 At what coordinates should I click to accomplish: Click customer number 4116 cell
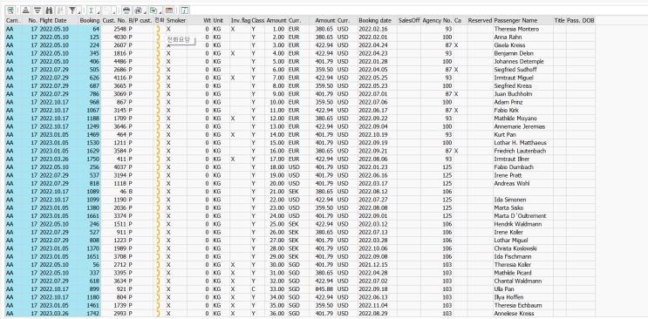(x=114, y=78)
